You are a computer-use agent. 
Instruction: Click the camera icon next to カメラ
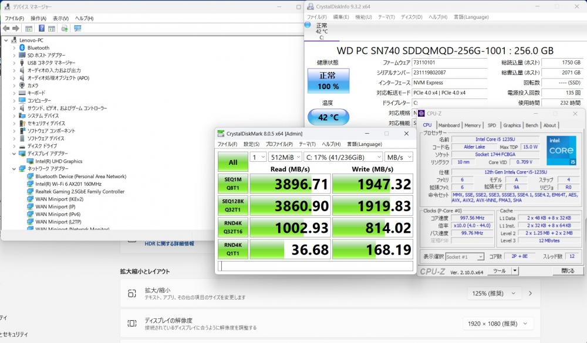(x=22, y=85)
